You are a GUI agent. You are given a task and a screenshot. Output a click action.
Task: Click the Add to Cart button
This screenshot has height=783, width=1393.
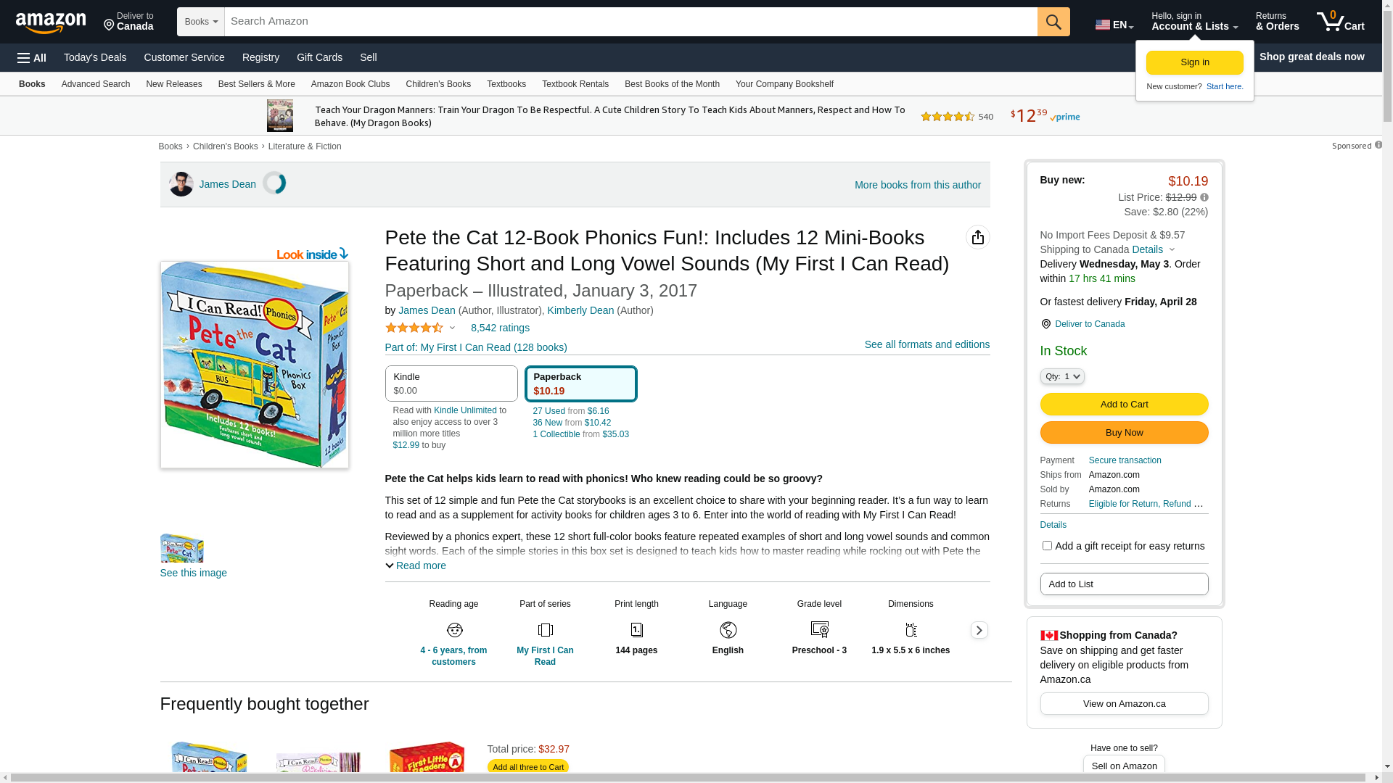tap(1123, 404)
